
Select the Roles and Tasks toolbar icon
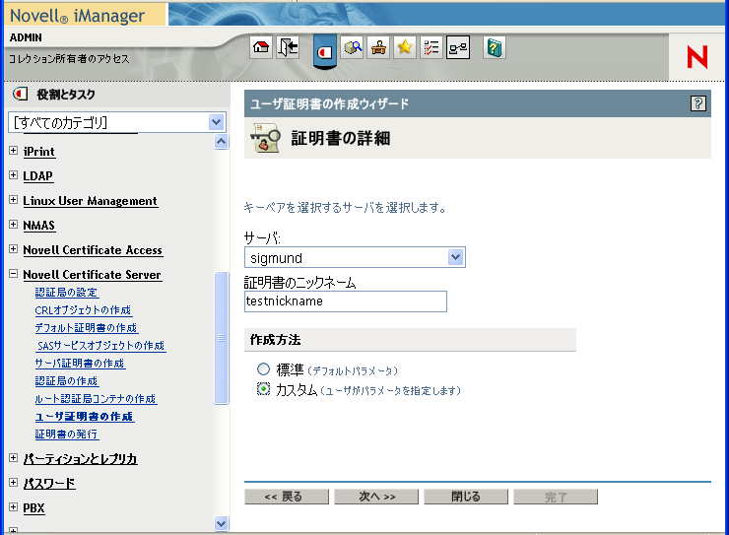(x=324, y=51)
